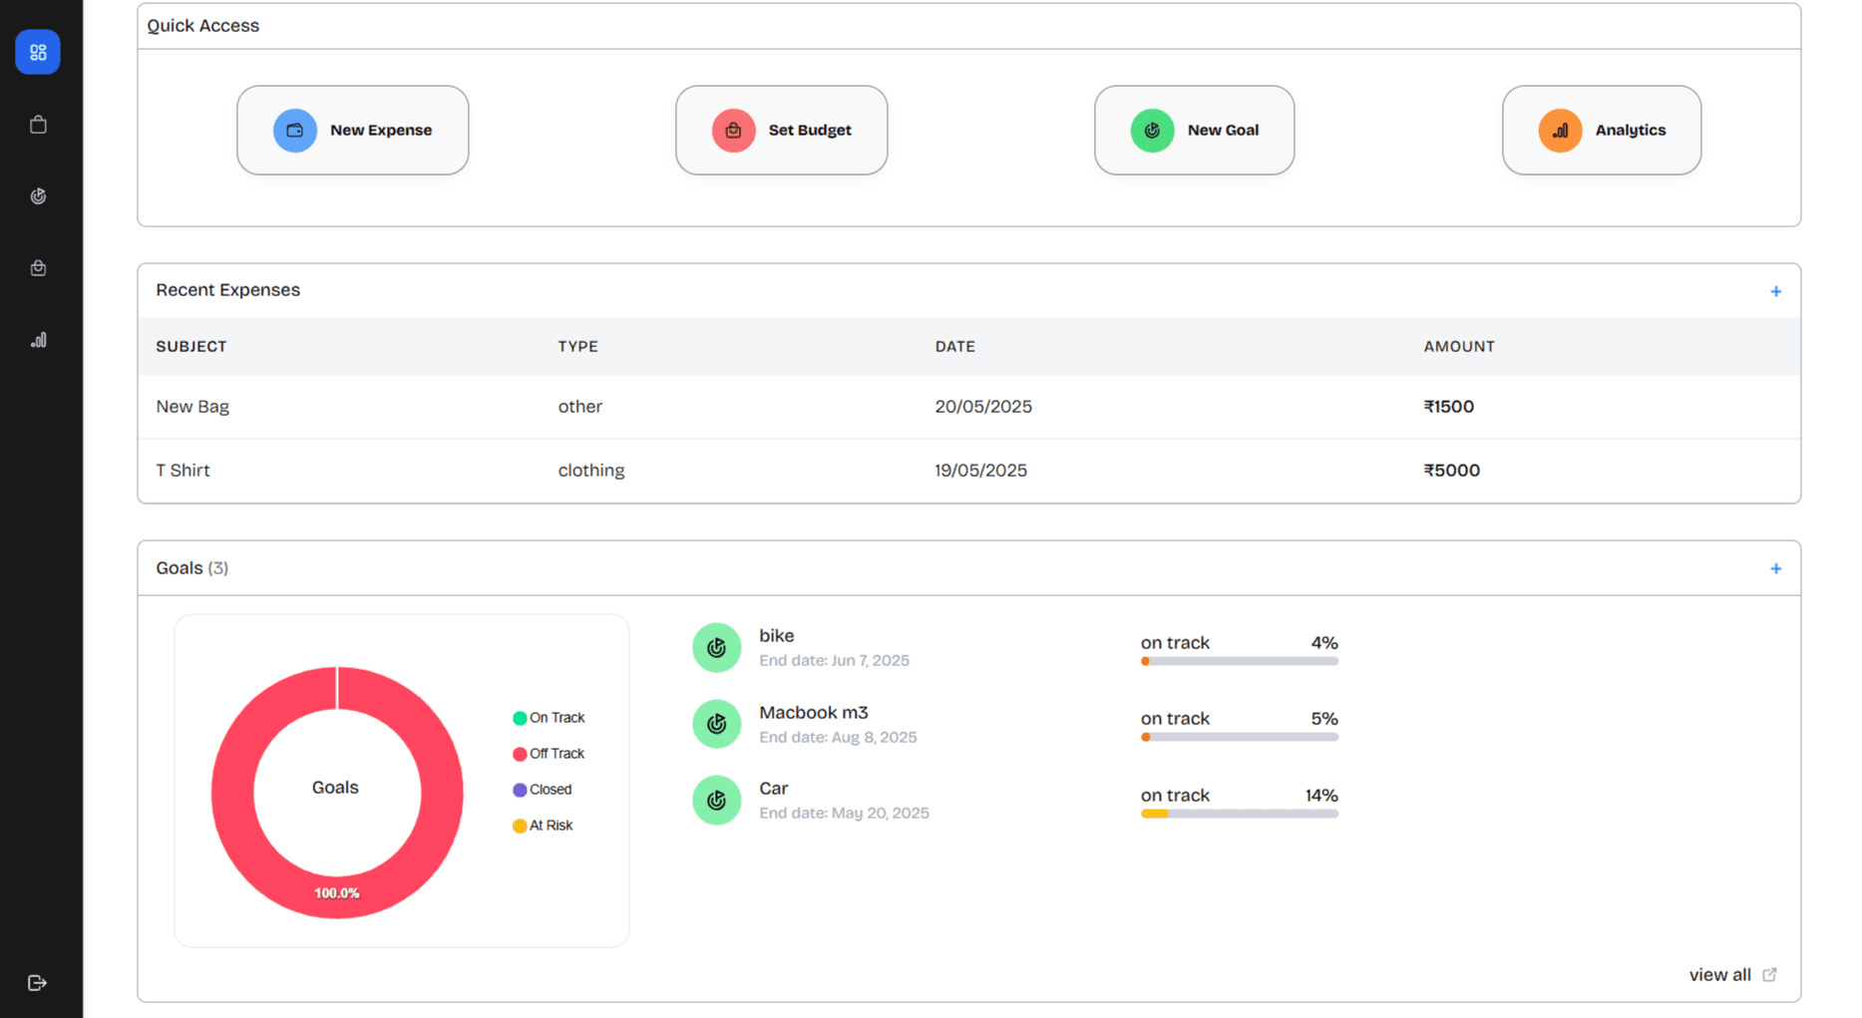Toggle the At Risk legend entry

[543, 825]
